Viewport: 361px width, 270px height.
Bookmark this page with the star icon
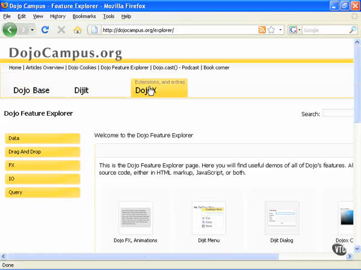(271, 29)
